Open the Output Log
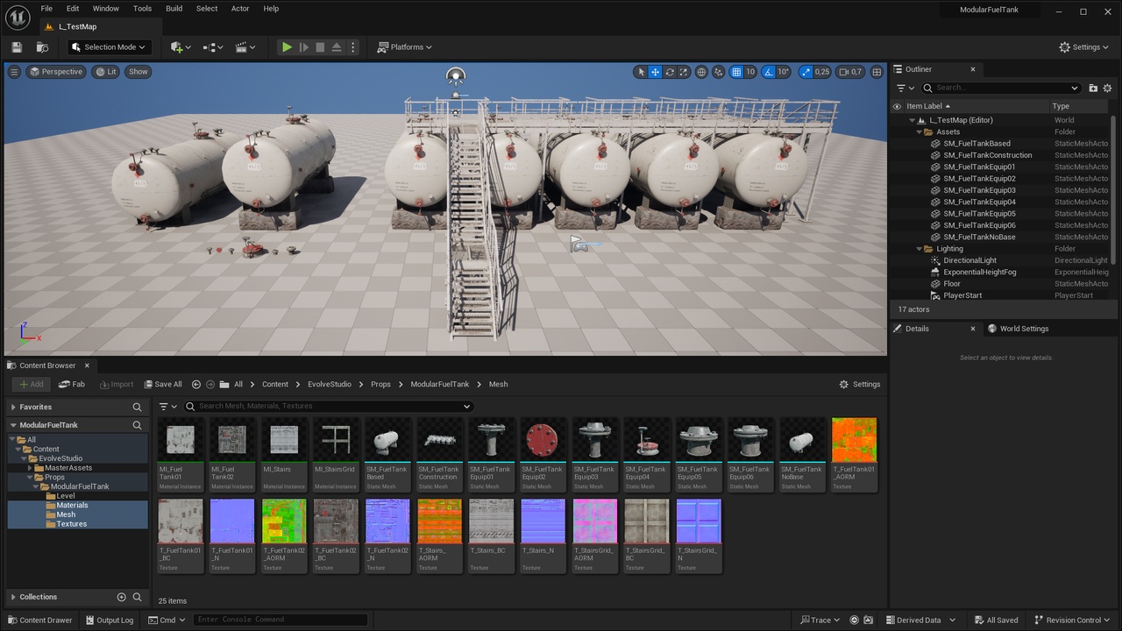Viewport: 1122px width, 631px height. click(109, 620)
